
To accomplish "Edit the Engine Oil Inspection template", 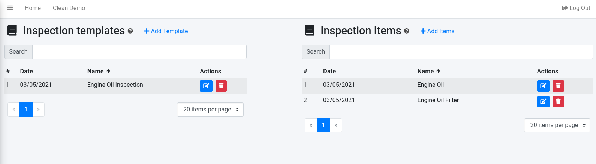I will click(x=206, y=86).
